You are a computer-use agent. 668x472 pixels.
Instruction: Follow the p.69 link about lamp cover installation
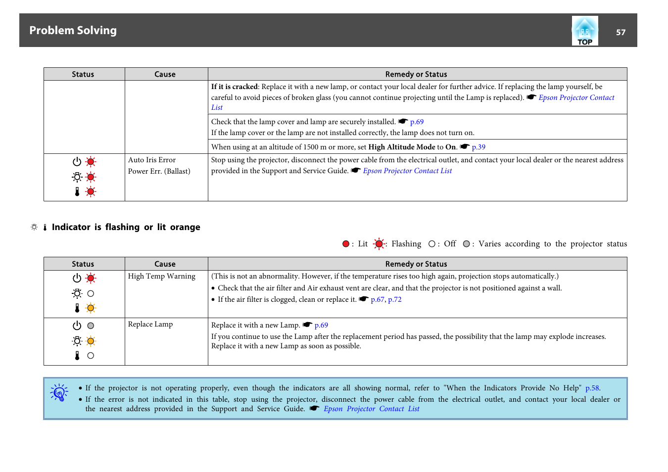click(417, 122)
